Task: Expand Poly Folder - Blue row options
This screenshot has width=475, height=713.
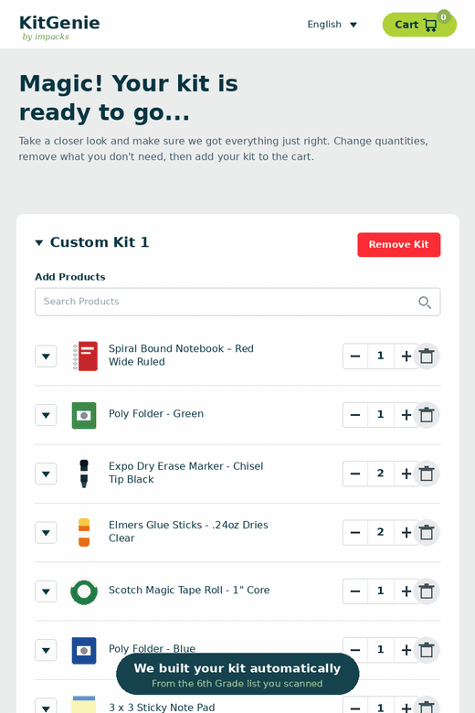Action: coord(46,650)
